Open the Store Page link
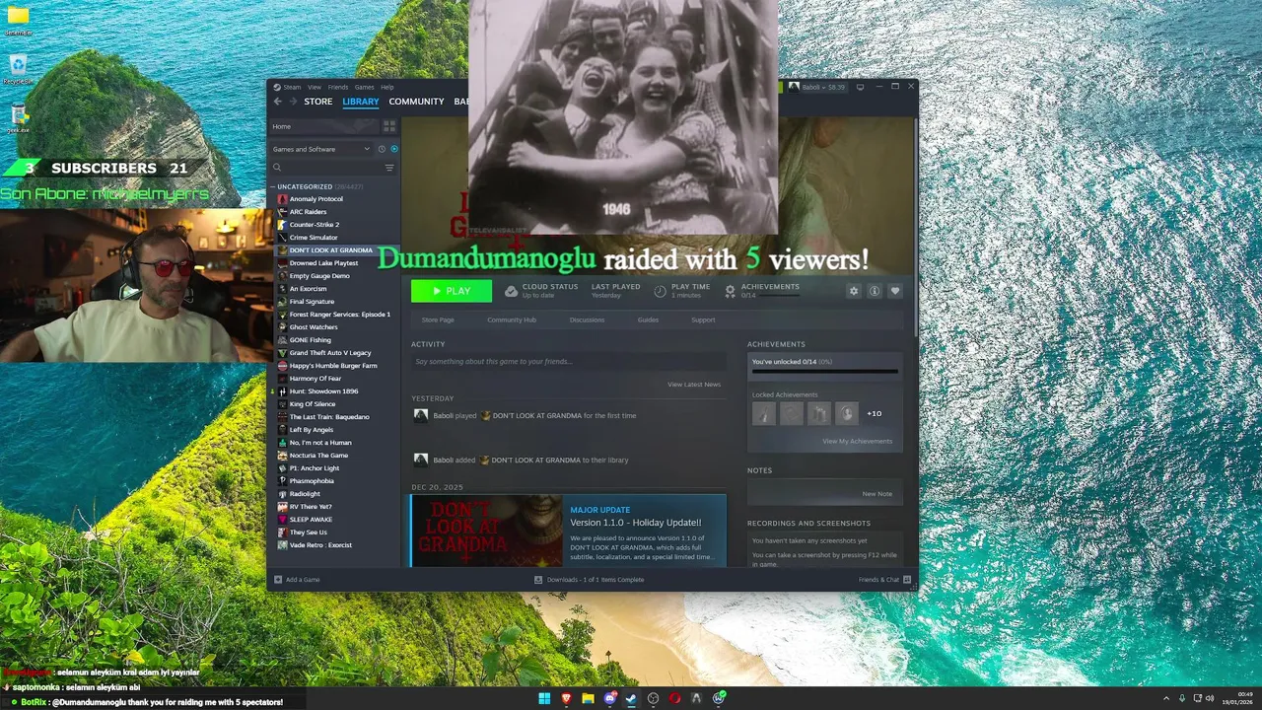This screenshot has width=1262, height=710. (438, 319)
